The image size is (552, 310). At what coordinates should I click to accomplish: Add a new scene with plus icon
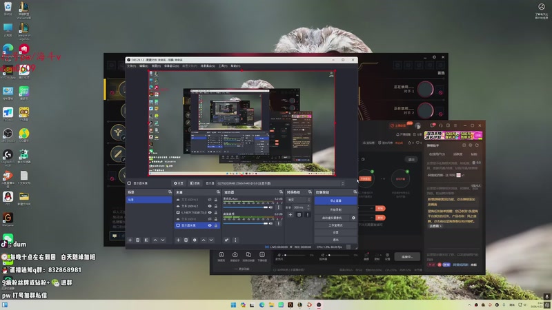point(130,240)
